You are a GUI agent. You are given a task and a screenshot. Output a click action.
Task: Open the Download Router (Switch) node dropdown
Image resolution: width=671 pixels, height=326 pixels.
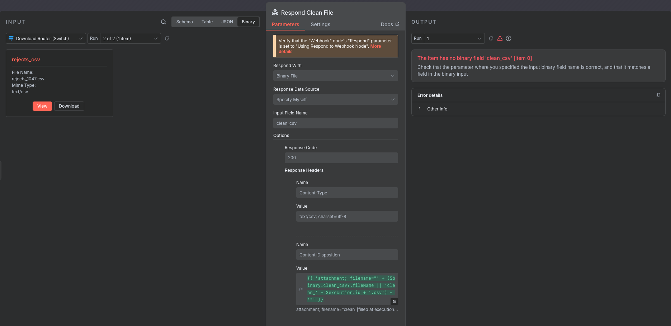click(x=46, y=38)
